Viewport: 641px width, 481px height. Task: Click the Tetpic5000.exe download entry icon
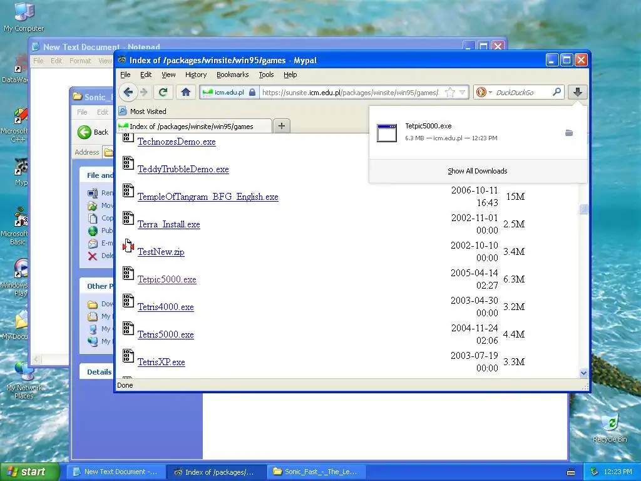click(387, 133)
